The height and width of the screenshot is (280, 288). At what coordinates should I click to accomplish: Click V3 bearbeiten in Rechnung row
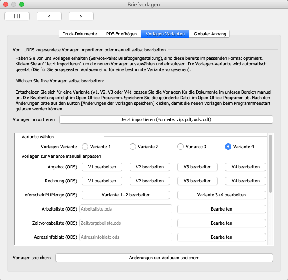[x=197, y=181]
